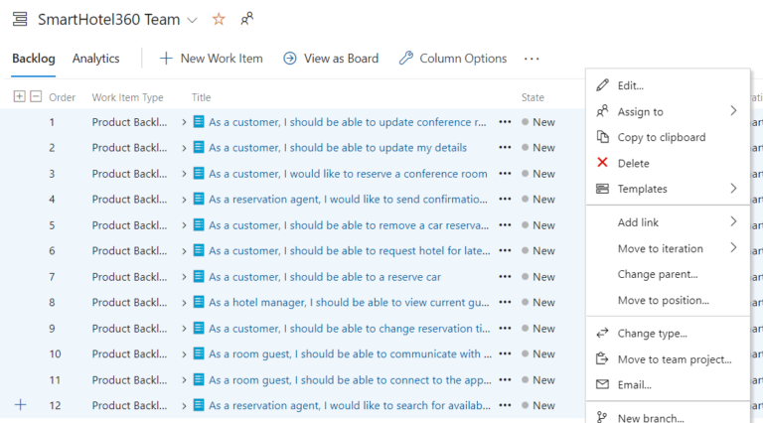The height and width of the screenshot is (423, 763).
Task: Select Copy to clipboard in context menu
Action: click(661, 137)
